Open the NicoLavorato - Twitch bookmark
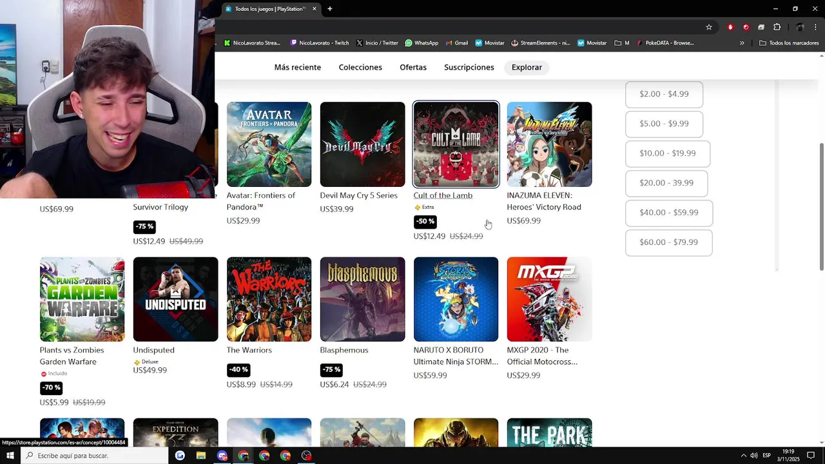 320,43
